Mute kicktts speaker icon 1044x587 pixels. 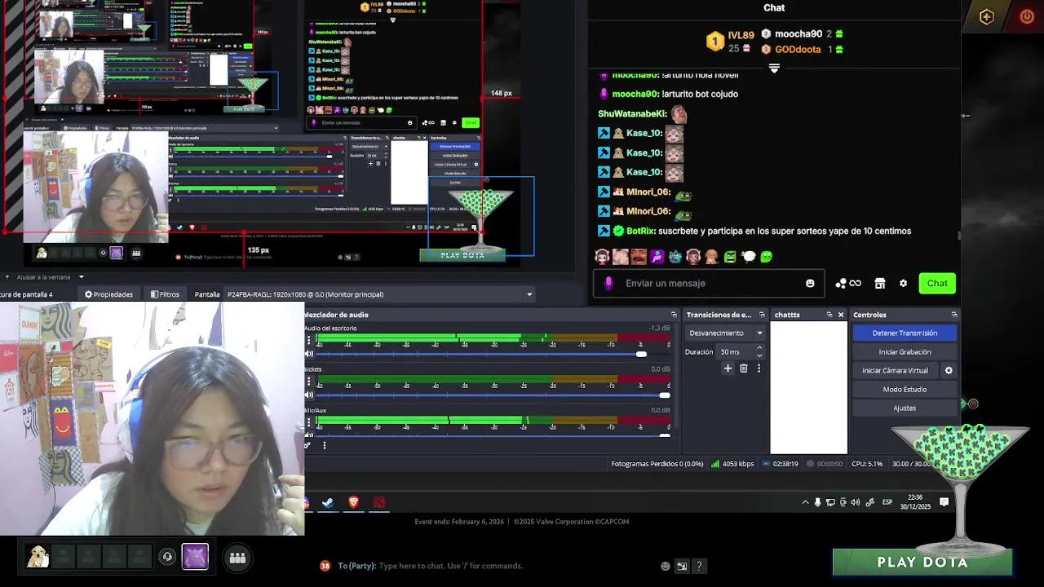pyautogui.click(x=309, y=395)
